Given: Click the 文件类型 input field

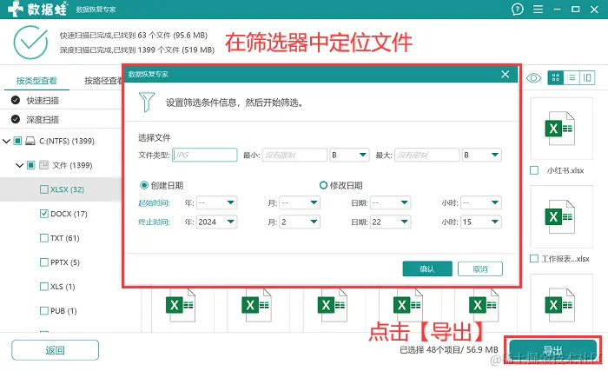Looking at the screenshot, I should coord(204,155).
